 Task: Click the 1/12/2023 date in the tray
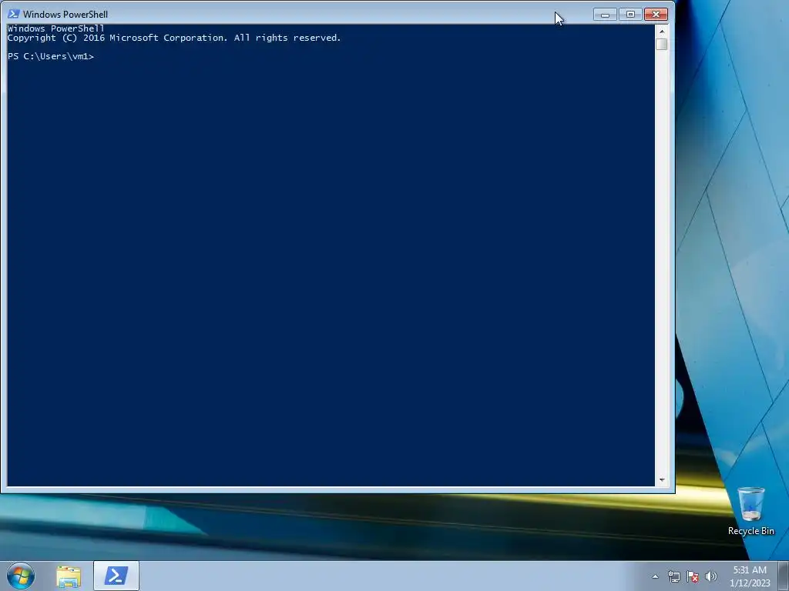[750, 583]
